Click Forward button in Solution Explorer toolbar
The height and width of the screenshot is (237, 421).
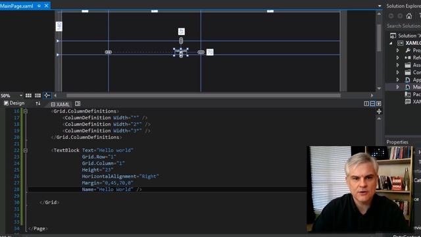(400, 16)
